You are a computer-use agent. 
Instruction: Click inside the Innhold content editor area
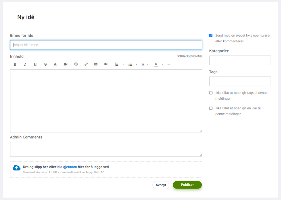106,101
